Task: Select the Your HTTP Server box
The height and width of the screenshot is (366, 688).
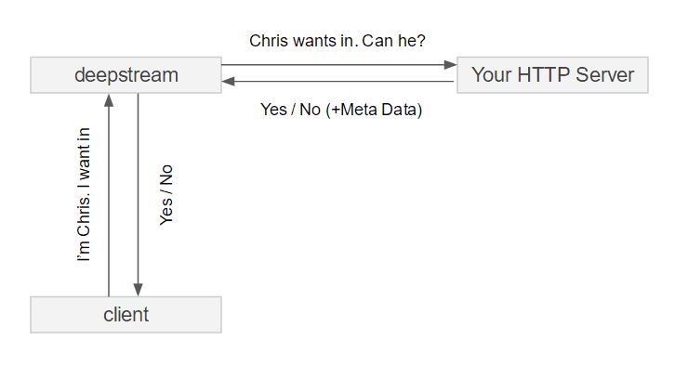Action: coord(553,75)
